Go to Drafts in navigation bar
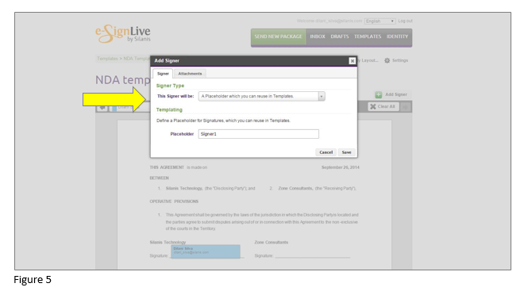 pos(340,36)
